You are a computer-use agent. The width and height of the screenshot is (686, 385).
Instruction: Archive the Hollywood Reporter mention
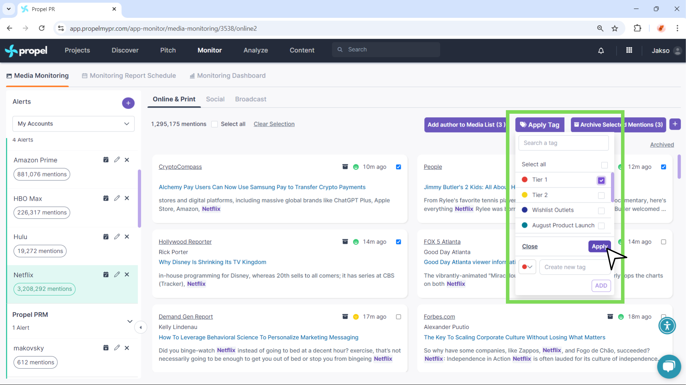tap(345, 241)
